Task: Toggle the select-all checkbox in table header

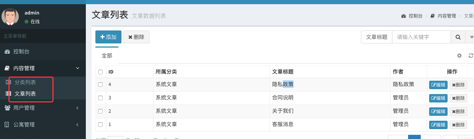Action: click(100, 72)
